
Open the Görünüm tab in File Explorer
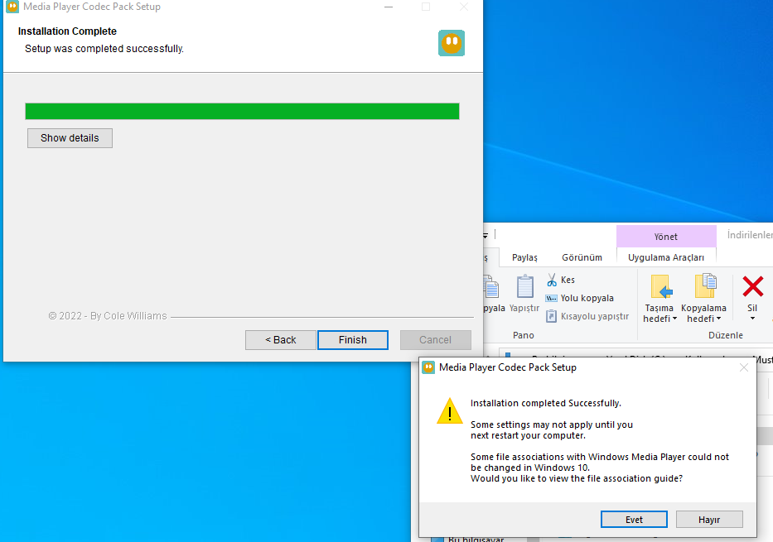tap(582, 257)
